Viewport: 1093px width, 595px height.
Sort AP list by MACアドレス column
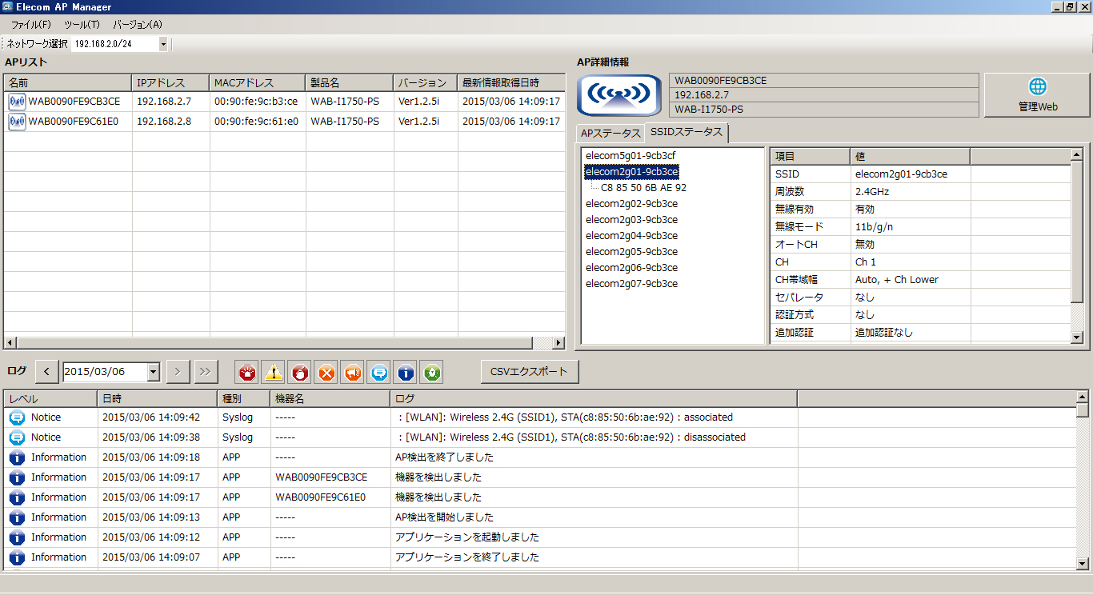pyautogui.click(x=257, y=83)
